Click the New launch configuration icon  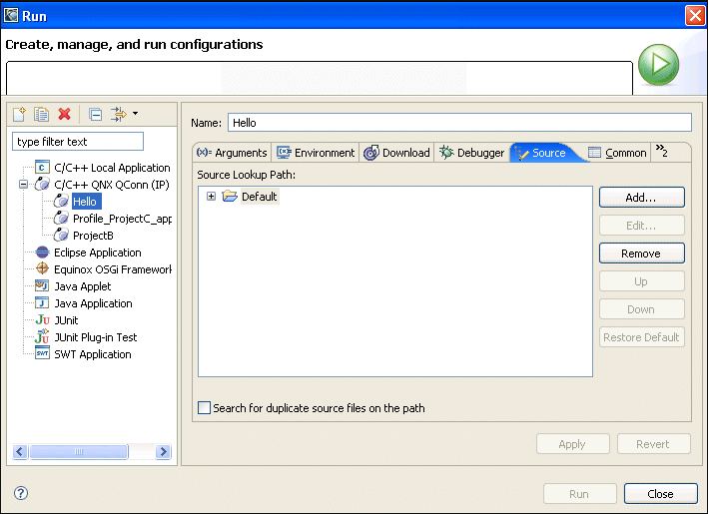[x=19, y=115]
